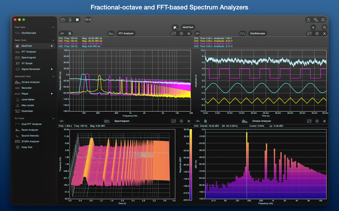Toggle the Spectrogram panel's chart display icon
This screenshot has height=211, width=339.
point(173,121)
